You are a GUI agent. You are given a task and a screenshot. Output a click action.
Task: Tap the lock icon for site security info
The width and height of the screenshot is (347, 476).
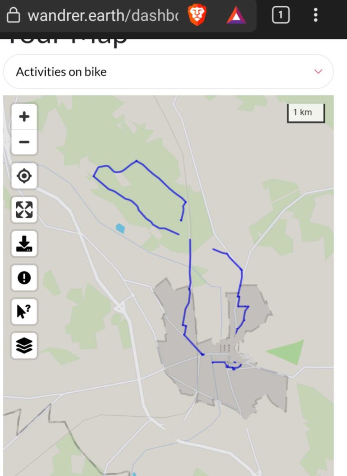click(x=13, y=15)
